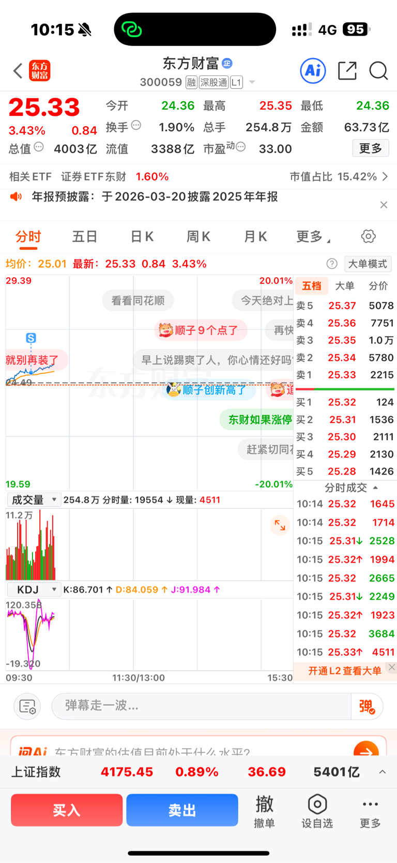Screen dimensions: 397x863
Task: Open the 年报预披露 announcement text
Action: [155, 196]
